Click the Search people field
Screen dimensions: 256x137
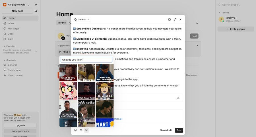tap(236, 5)
